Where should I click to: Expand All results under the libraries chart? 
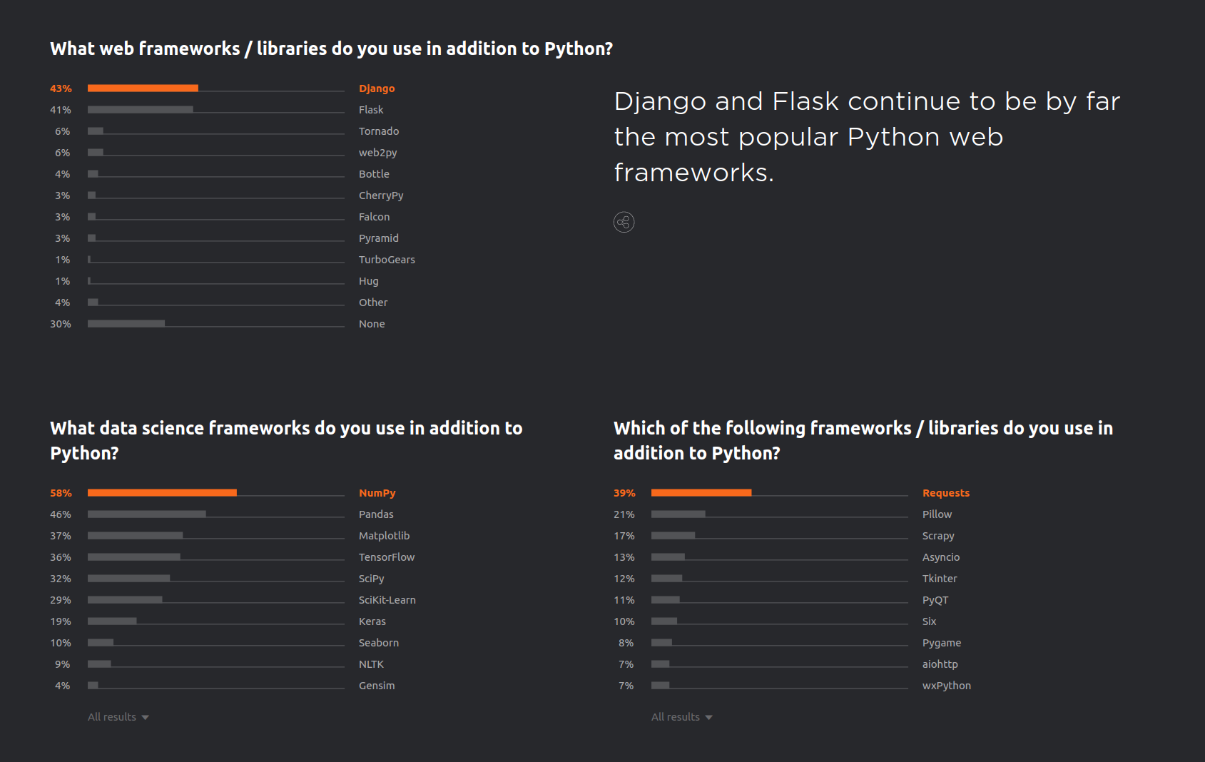tap(681, 716)
